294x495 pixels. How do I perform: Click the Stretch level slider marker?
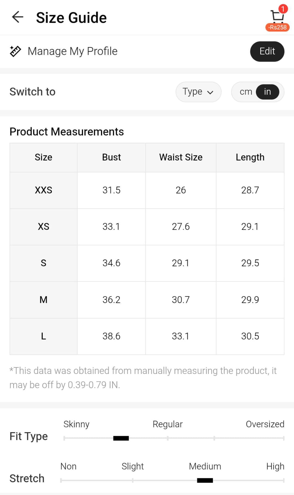(x=205, y=480)
